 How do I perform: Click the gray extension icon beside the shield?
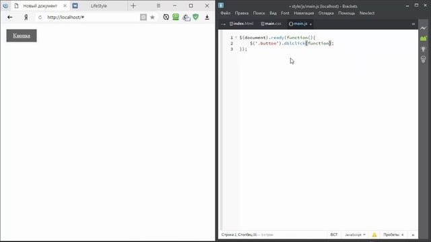click(186, 17)
